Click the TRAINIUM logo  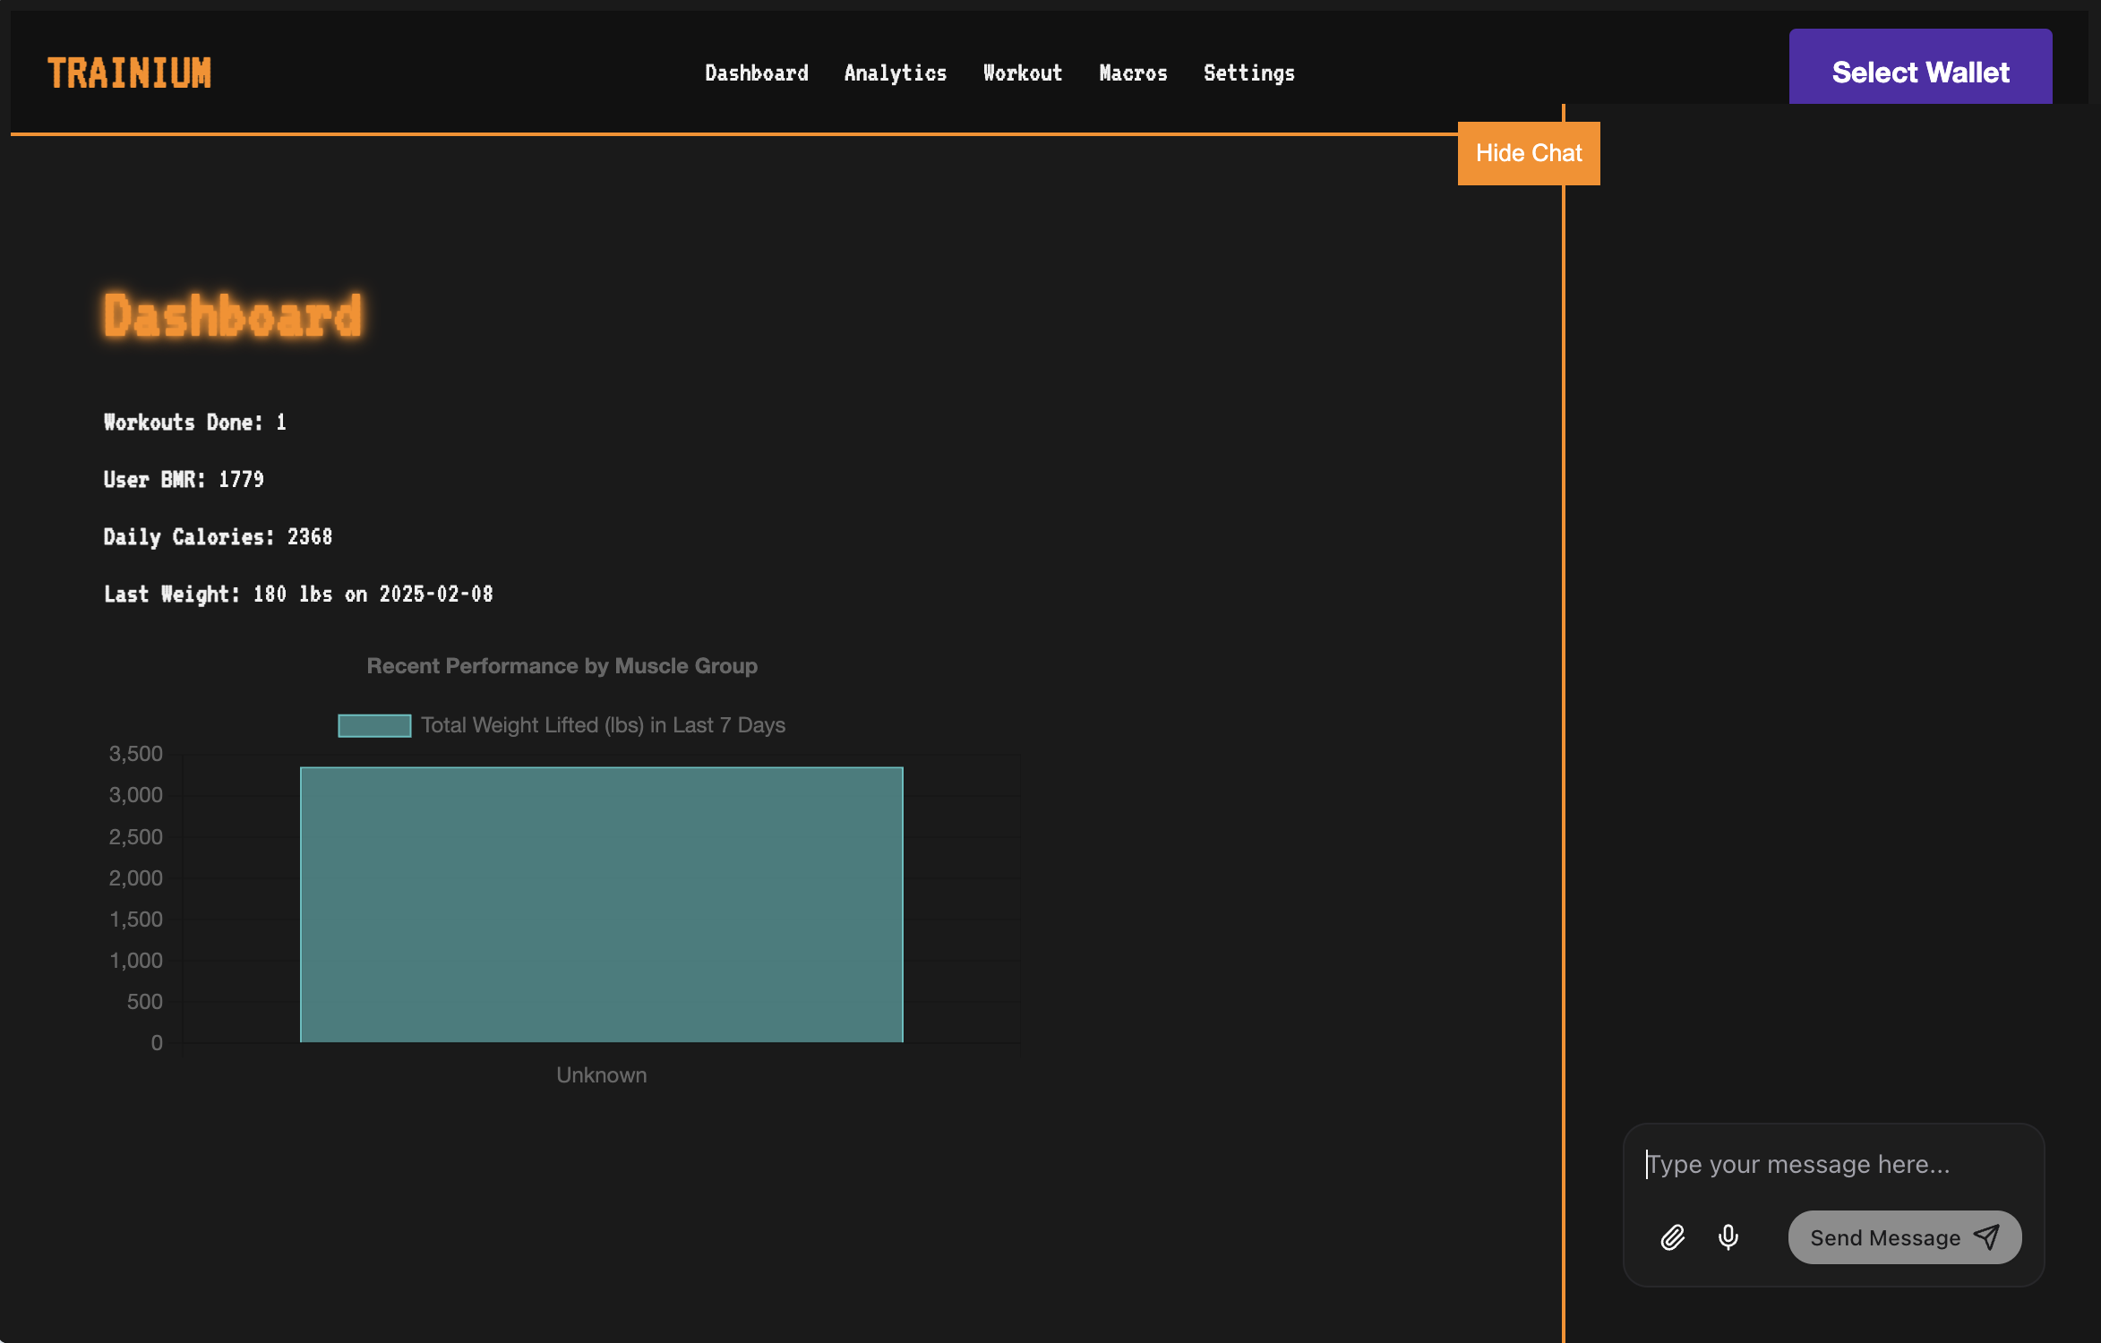pyautogui.click(x=130, y=73)
